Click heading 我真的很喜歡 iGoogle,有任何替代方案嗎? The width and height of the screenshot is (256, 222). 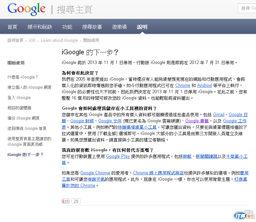click(108, 150)
